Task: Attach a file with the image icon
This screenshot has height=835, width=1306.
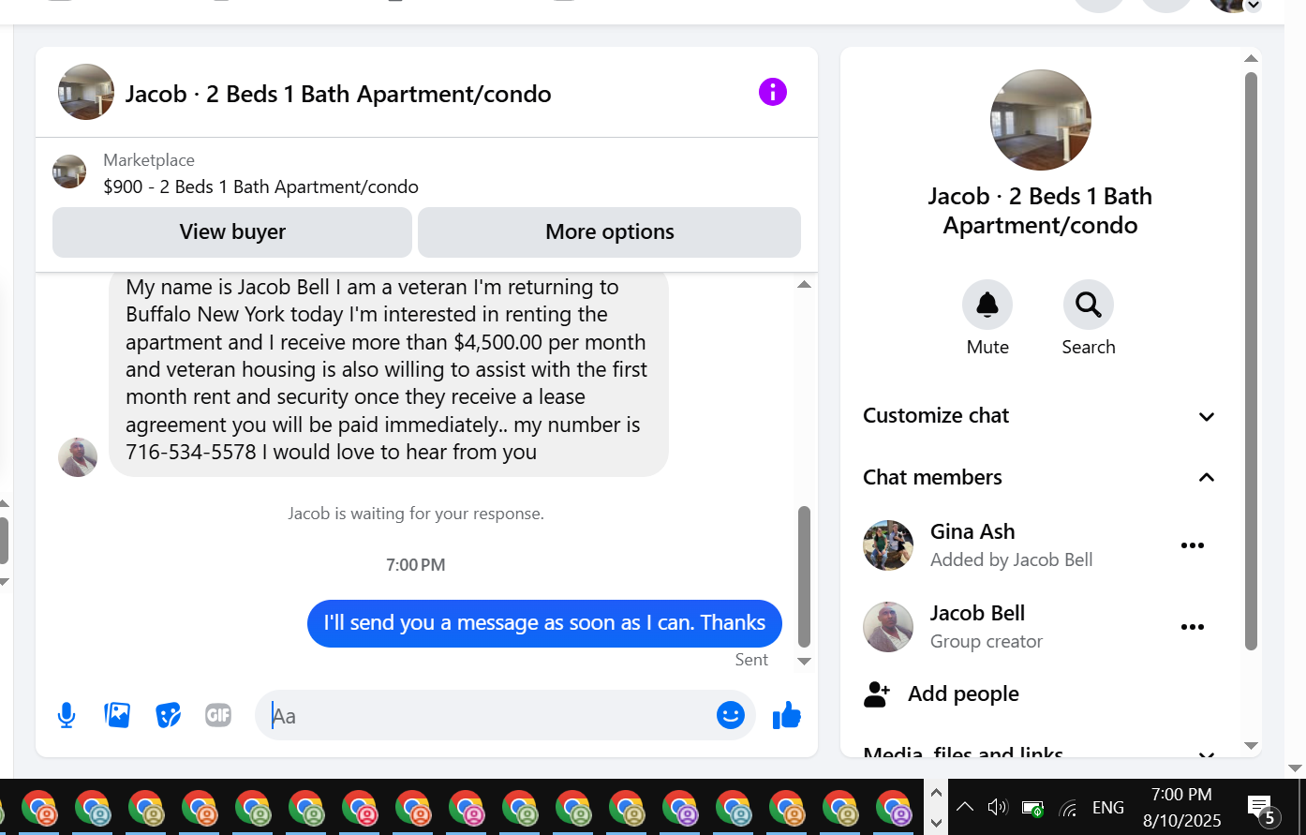Action: click(117, 715)
